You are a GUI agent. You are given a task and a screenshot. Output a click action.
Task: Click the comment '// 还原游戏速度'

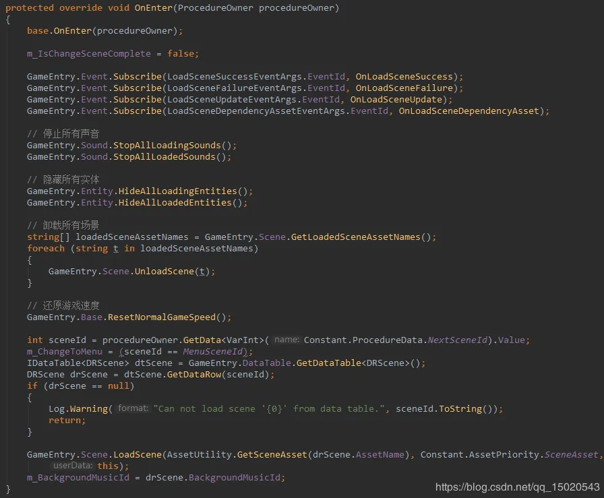[x=63, y=306]
